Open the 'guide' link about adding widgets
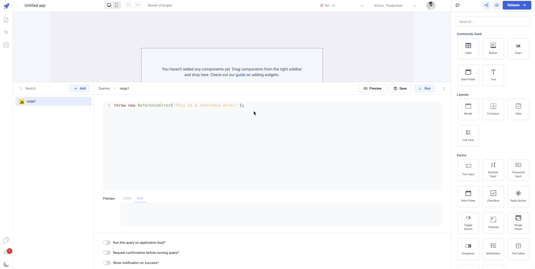 pos(240,75)
